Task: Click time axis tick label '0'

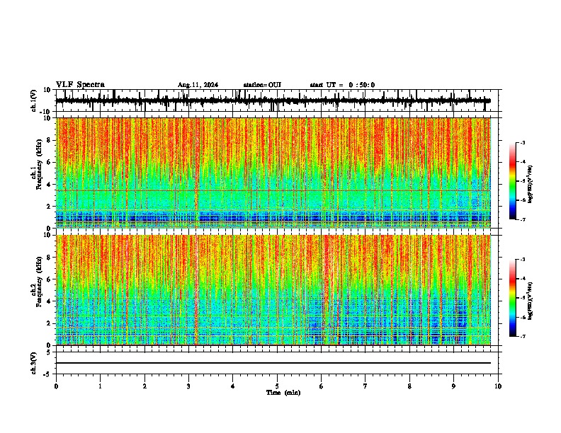Action: pos(56,386)
